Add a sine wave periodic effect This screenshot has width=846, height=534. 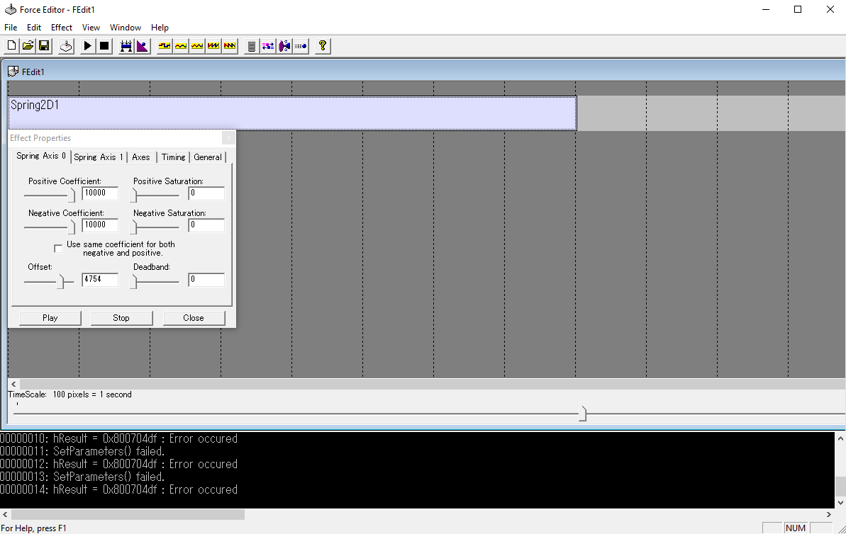click(181, 46)
